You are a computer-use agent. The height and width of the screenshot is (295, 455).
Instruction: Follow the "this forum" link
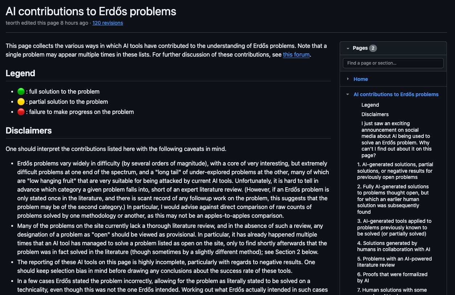(296, 55)
